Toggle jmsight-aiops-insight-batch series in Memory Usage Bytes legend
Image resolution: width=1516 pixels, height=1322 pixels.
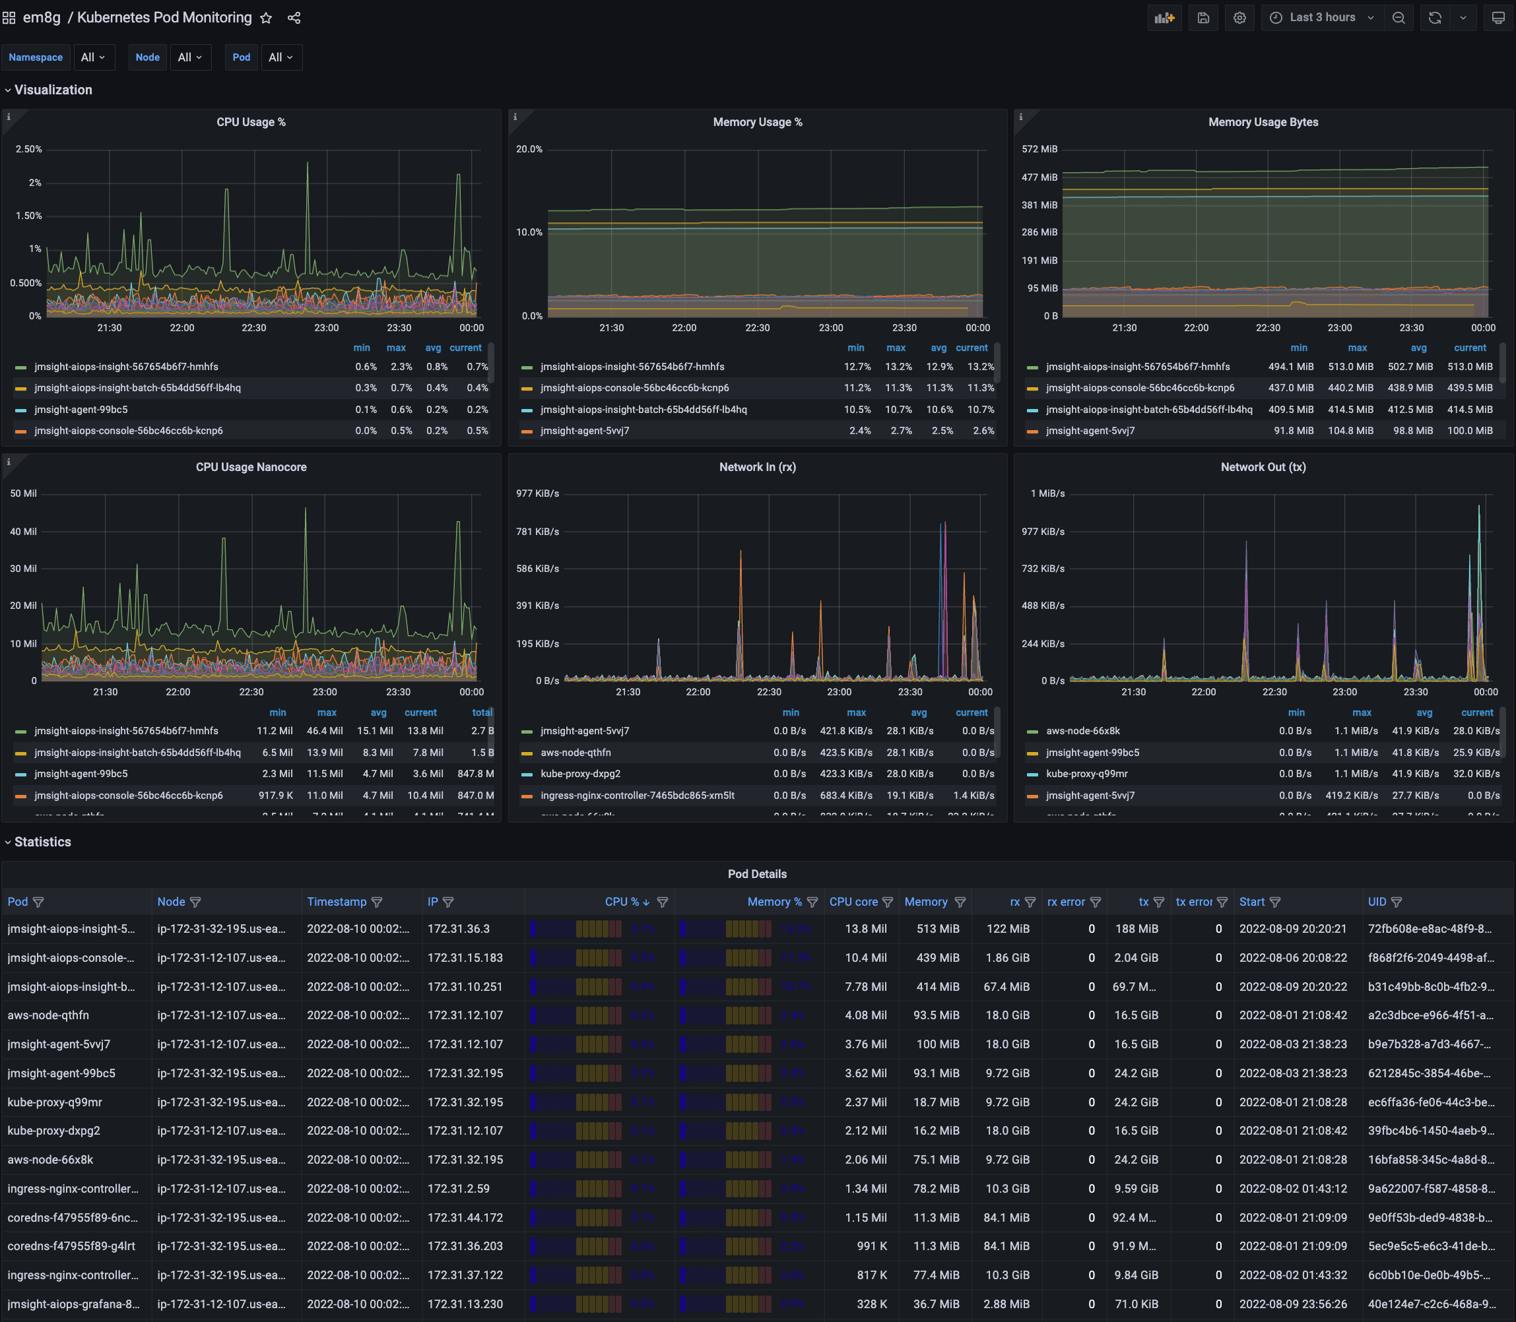click(x=1149, y=410)
